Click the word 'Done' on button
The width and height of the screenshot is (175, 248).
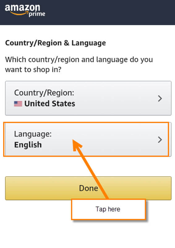tap(88, 188)
